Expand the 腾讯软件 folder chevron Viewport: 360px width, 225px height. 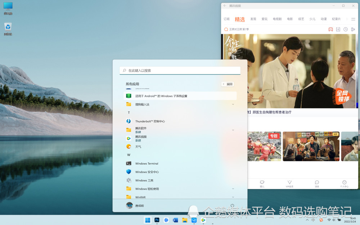233,130
